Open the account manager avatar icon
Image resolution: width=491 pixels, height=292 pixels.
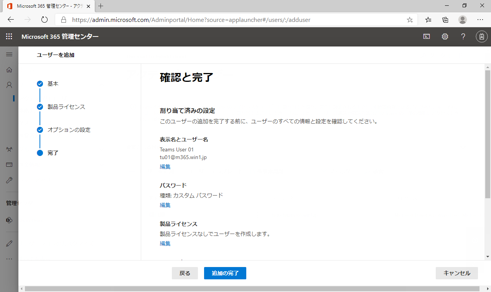482,36
